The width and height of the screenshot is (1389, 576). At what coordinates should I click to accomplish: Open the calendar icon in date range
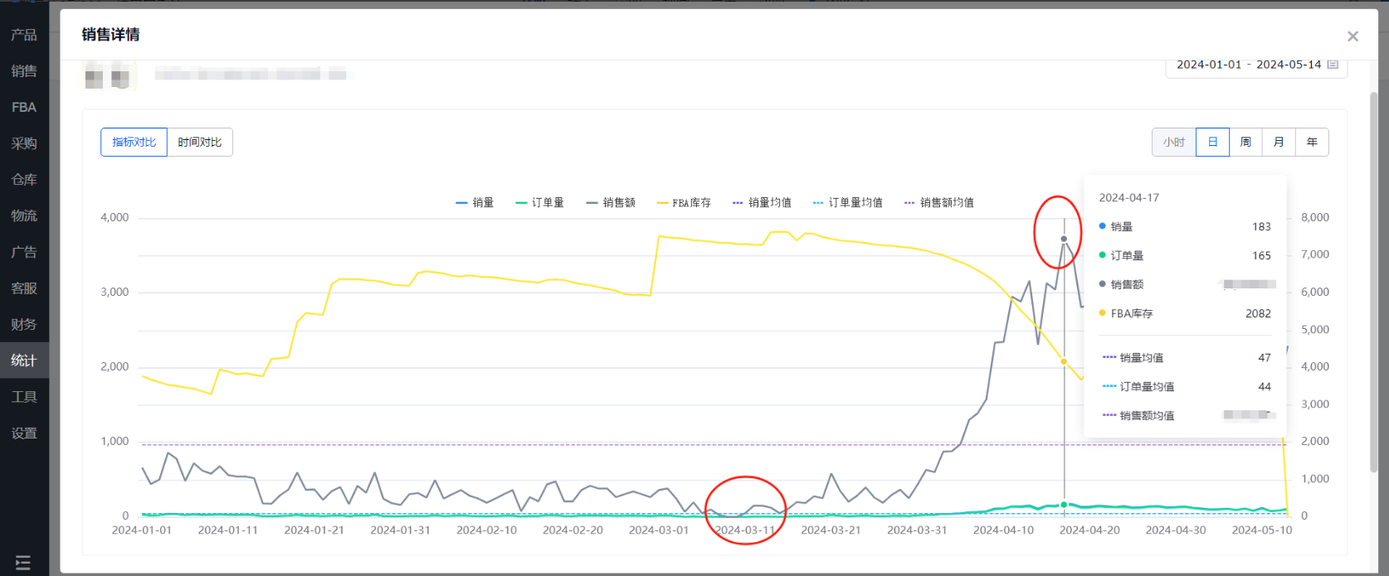(1333, 64)
